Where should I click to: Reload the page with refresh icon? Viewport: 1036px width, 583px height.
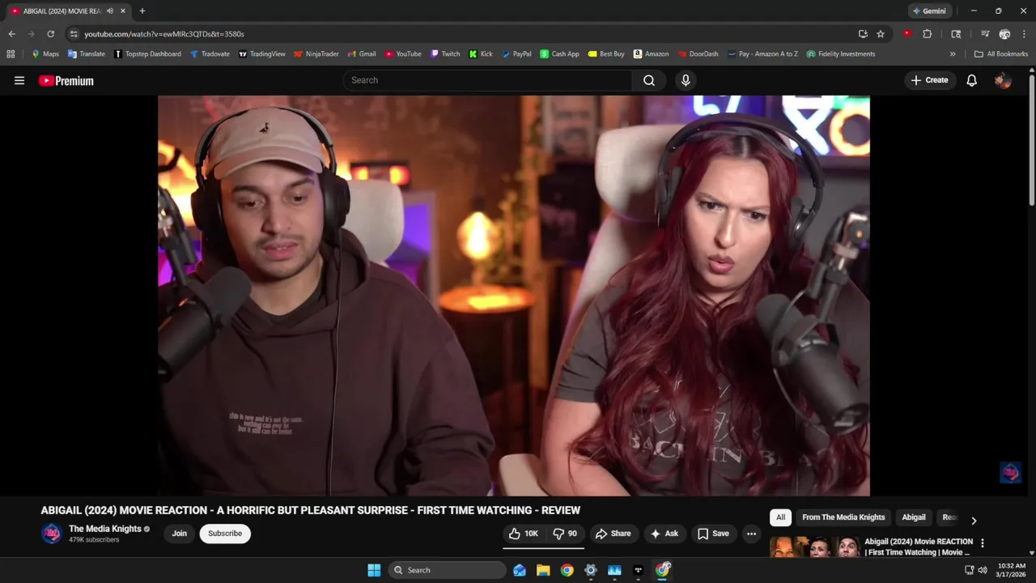50,34
